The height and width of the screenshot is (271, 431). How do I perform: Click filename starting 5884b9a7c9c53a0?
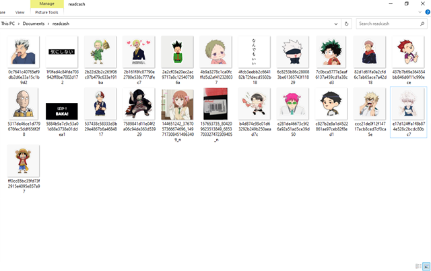(x=62, y=129)
